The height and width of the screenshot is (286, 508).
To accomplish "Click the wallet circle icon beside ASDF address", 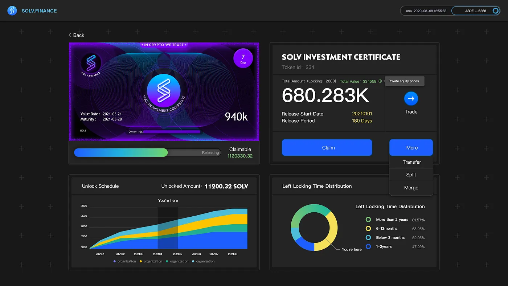I will pos(496,11).
